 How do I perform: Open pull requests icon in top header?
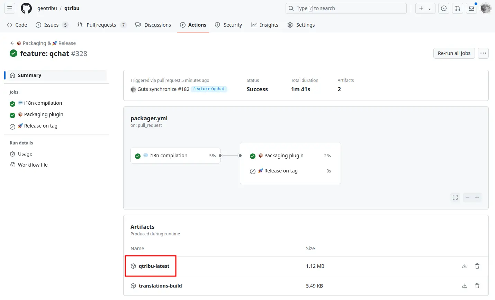458,8
